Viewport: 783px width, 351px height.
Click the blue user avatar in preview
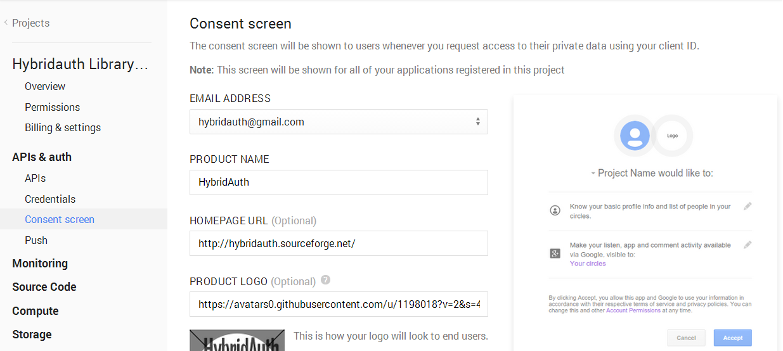tap(635, 136)
